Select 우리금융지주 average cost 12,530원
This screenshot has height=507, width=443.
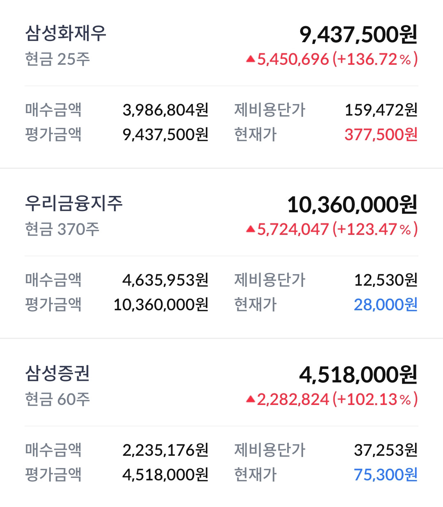pos(385,280)
